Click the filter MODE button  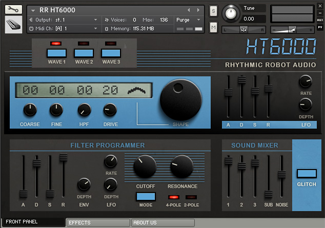tap(146, 197)
